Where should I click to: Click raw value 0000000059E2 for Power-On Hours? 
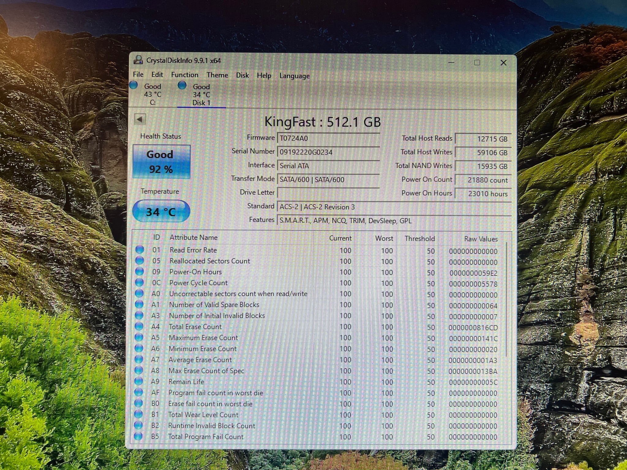473,273
